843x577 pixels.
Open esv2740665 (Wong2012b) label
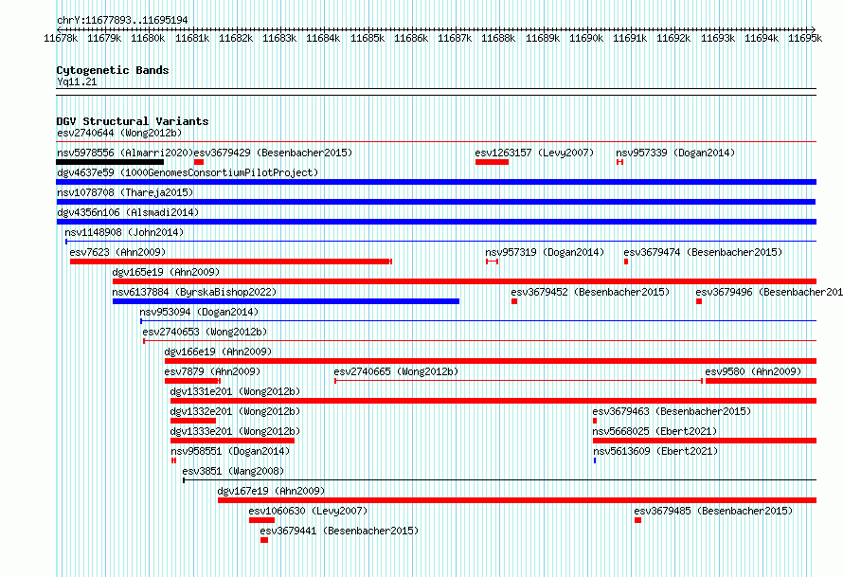pyautogui.click(x=396, y=371)
